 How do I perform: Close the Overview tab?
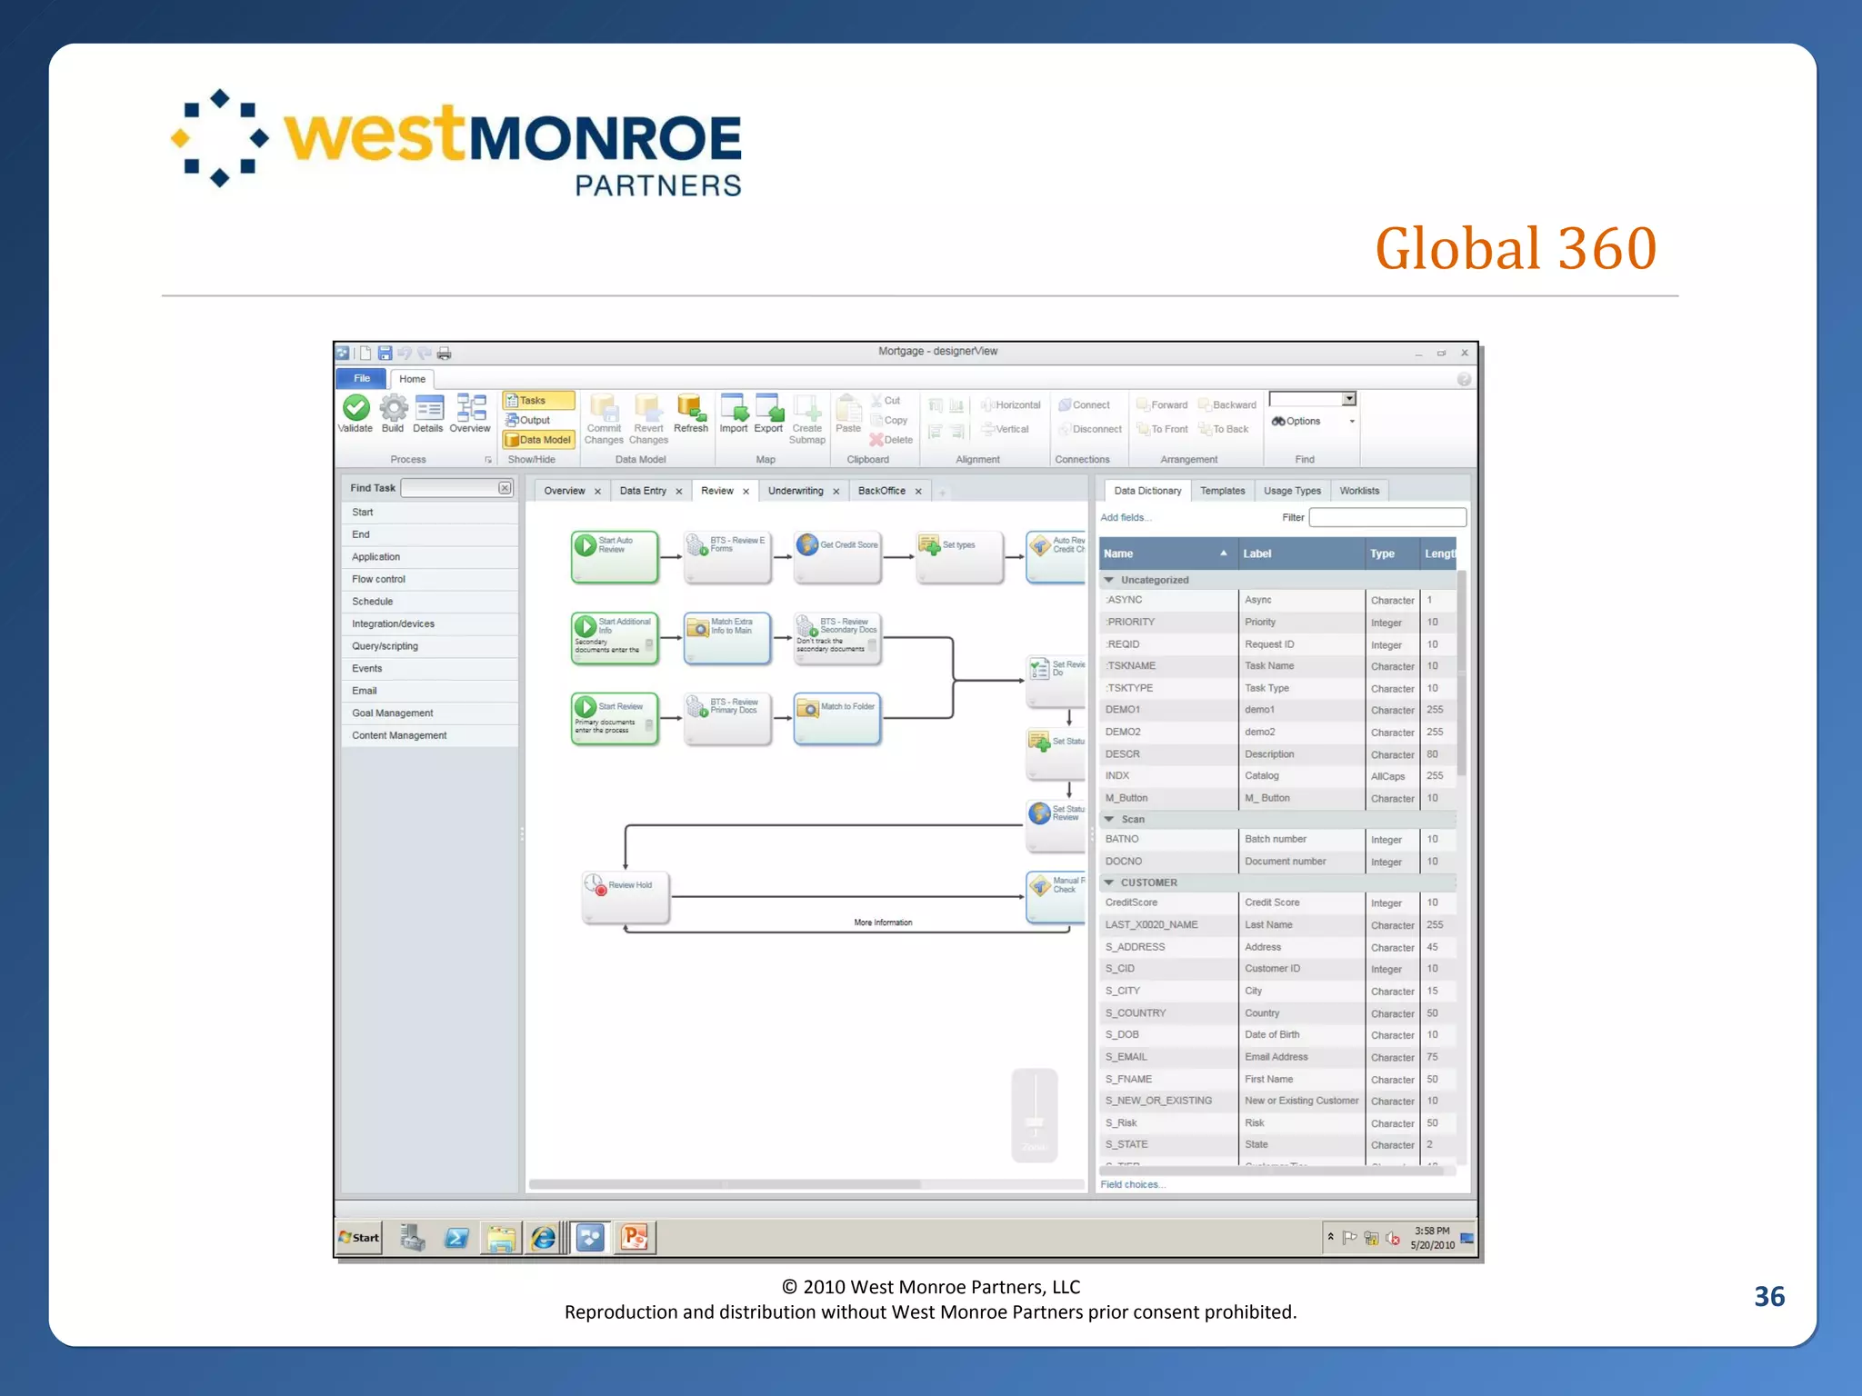click(x=597, y=492)
